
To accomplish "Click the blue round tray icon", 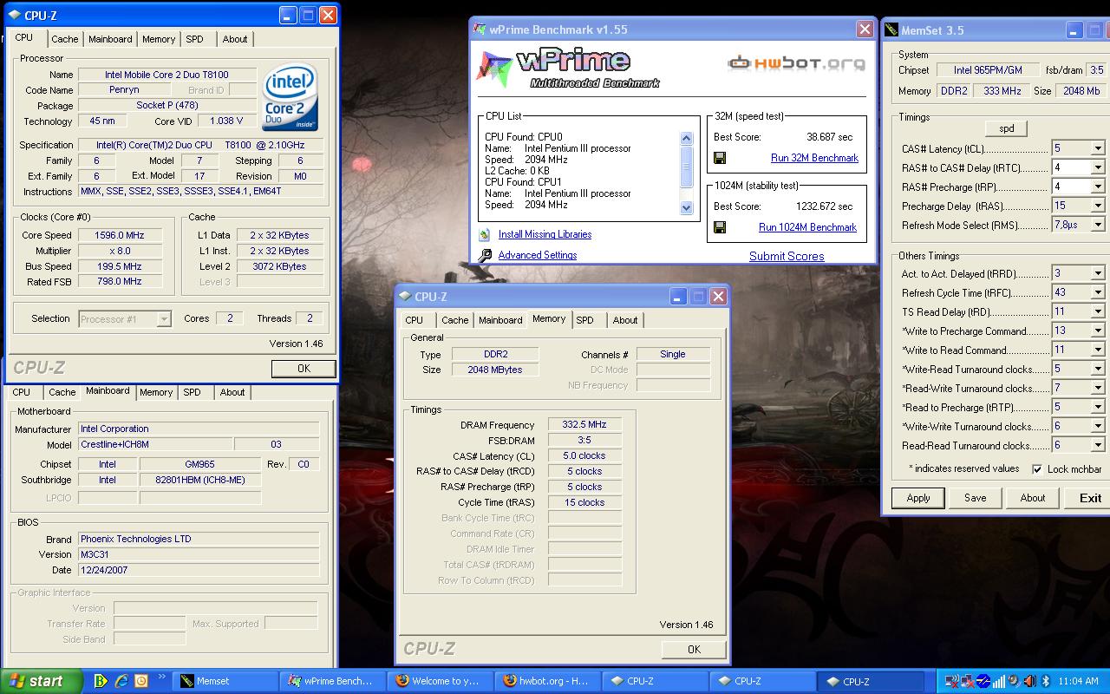I will pos(983,681).
